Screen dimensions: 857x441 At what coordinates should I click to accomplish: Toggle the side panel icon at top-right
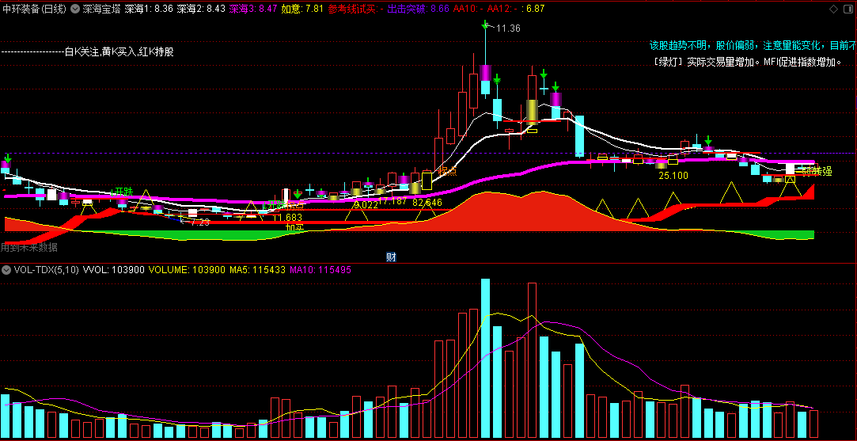point(849,9)
